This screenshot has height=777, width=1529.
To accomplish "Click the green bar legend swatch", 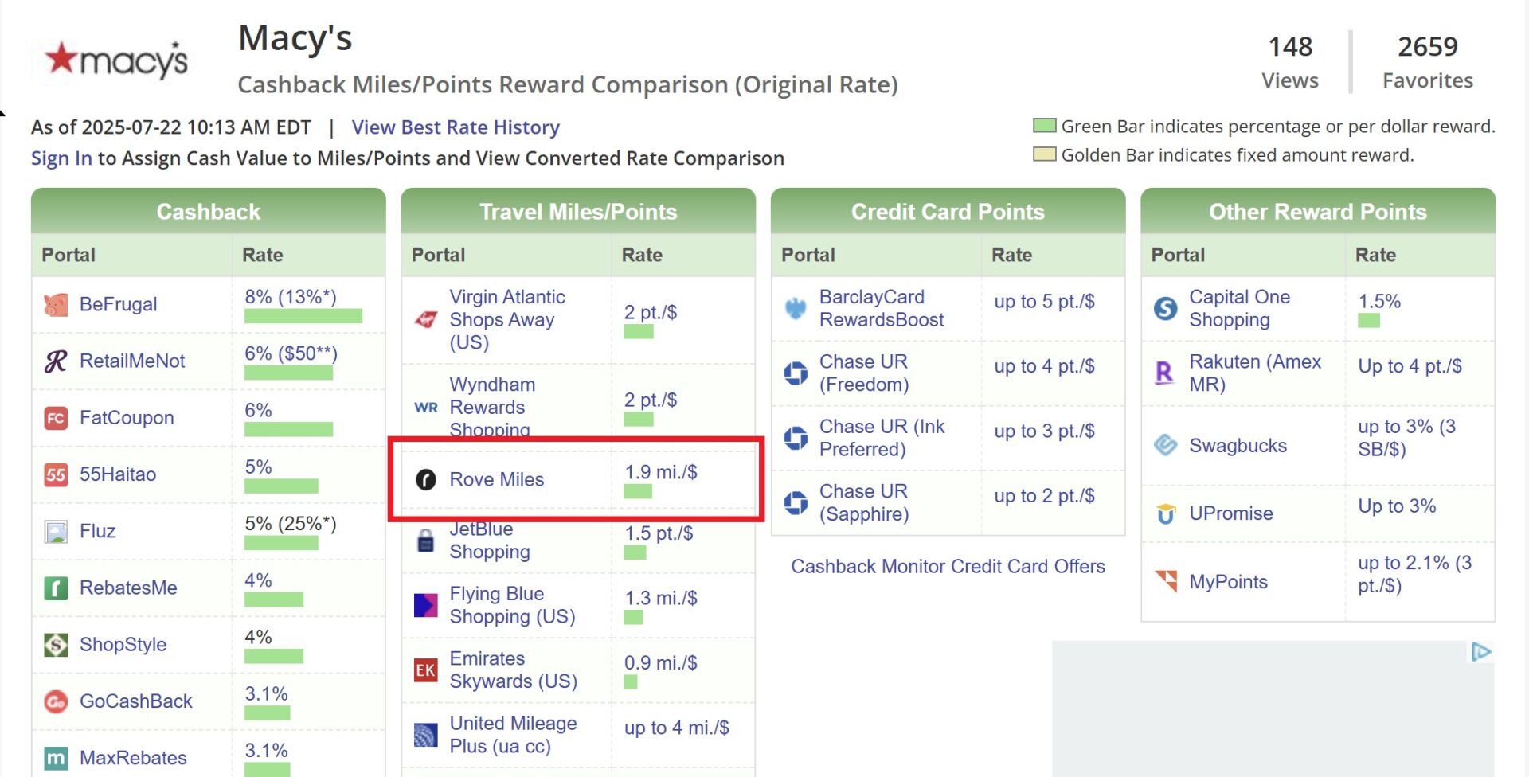I will click(x=1043, y=125).
